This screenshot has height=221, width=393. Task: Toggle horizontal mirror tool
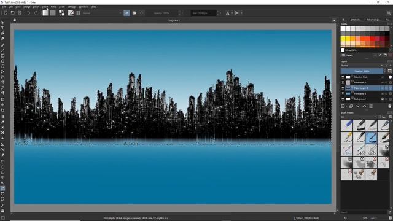pos(227,13)
